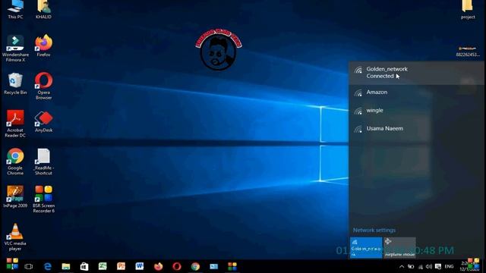Toggle the Airplane mode quick tile
The width and height of the screenshot is (486, 273).
click(399, 248)
